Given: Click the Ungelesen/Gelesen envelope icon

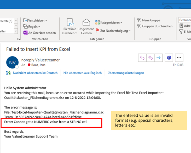Looking at the screenshot, I should (86, 22).
